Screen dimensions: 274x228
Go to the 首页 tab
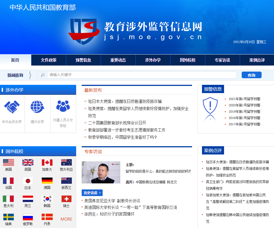[x=15, y=60]
